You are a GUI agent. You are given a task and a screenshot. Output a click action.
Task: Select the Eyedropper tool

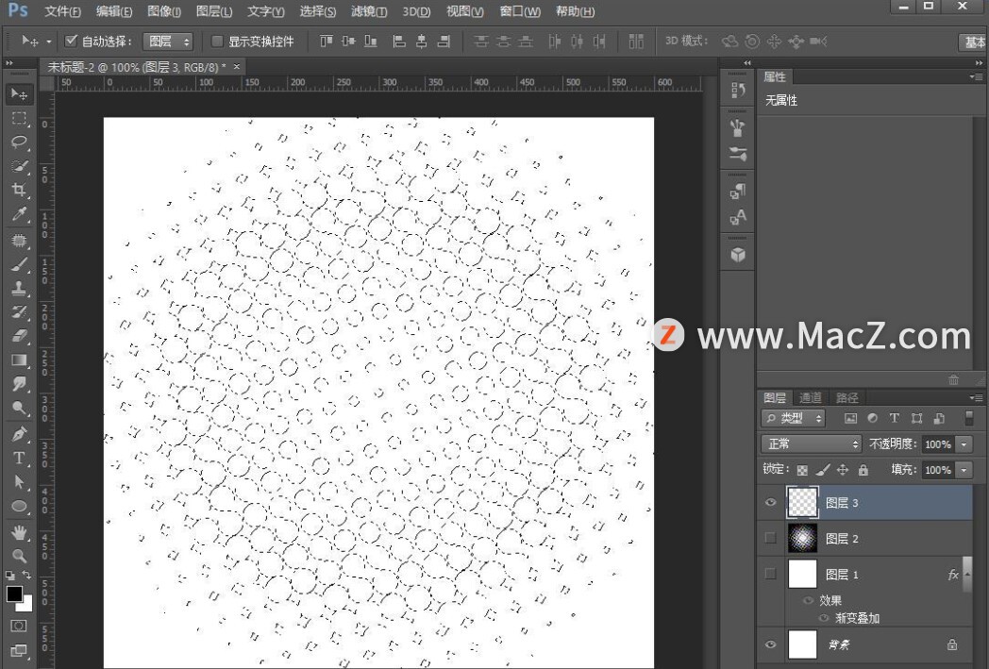pyautogui.click(x=19, y=214)
